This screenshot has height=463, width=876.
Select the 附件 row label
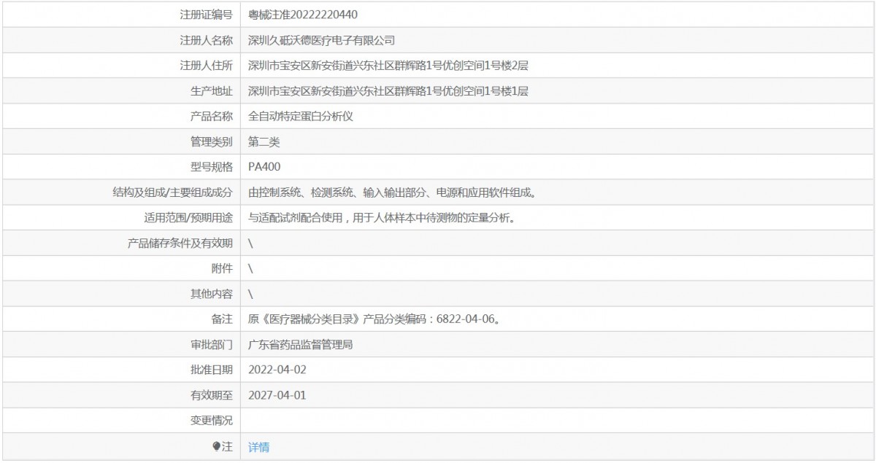[x=222, y=268]
